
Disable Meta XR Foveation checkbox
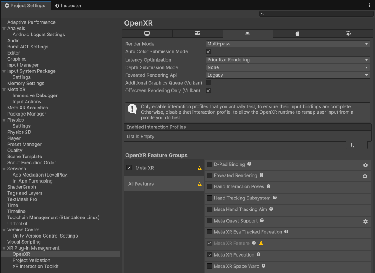click(x=210, y=255)
